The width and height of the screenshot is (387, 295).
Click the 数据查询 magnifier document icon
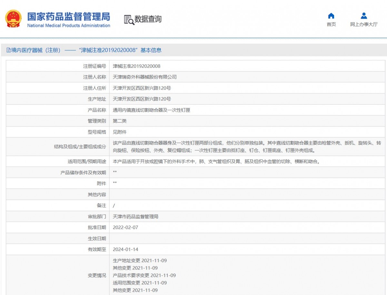click(129, 20)
